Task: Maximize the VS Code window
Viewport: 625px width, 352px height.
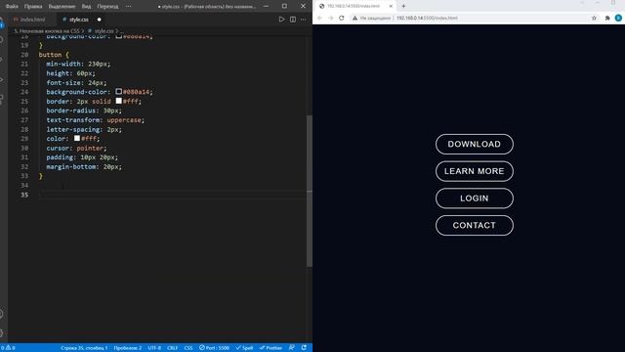Action: pos(284,6)
